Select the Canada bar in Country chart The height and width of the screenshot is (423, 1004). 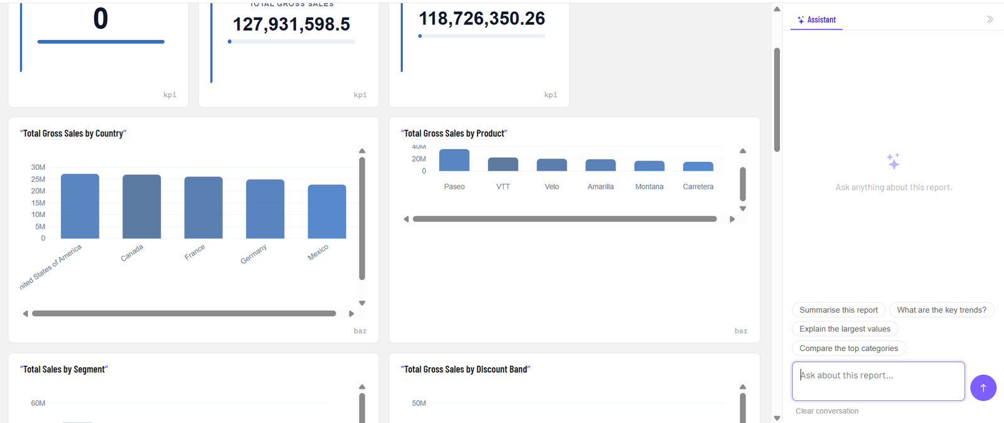click(x=141, y=207)
